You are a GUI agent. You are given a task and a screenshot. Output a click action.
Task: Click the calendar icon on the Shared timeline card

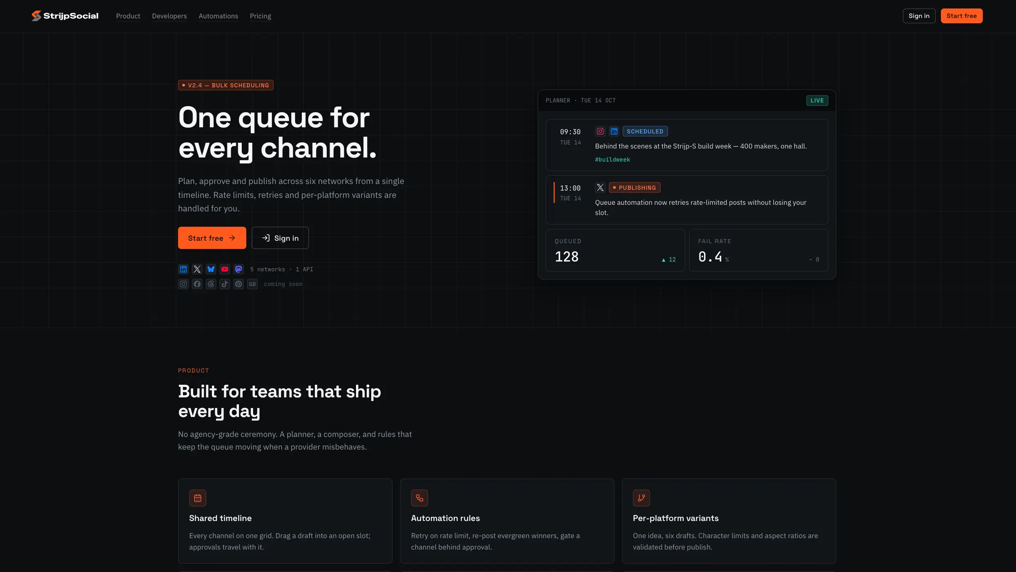point(198,498)
